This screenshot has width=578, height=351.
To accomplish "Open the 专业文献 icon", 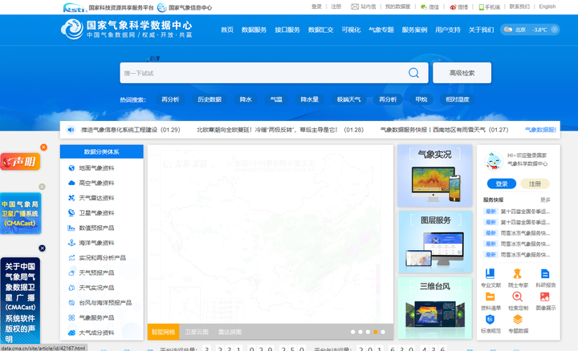I will pos(490,274).
